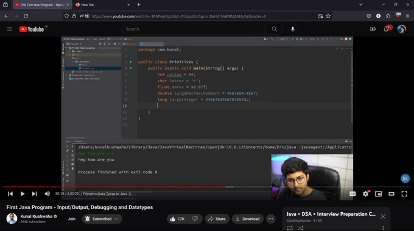Open chapter 'Primitive Data Types in Java'
The image size is (414, 231).
pyautogui.click(x=107, y=194)
